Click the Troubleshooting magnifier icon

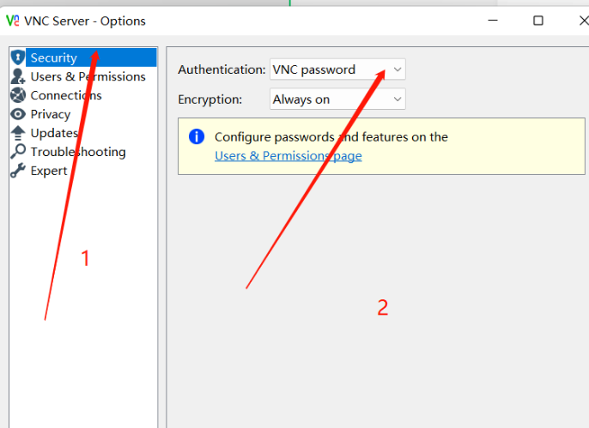point(18,152)
